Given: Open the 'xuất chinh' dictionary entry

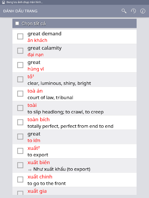Looking at the screenshot, I should [74, 180].
